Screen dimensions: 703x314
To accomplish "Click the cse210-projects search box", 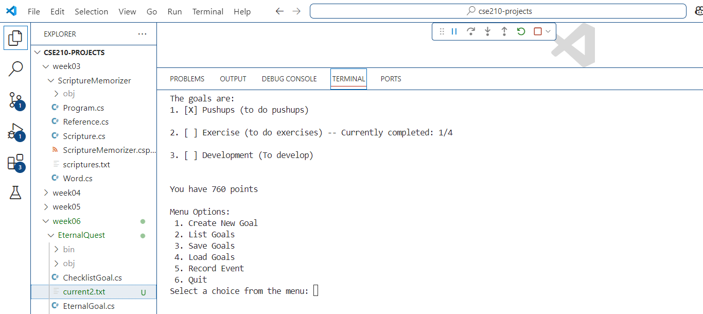I will pos(498,11).
